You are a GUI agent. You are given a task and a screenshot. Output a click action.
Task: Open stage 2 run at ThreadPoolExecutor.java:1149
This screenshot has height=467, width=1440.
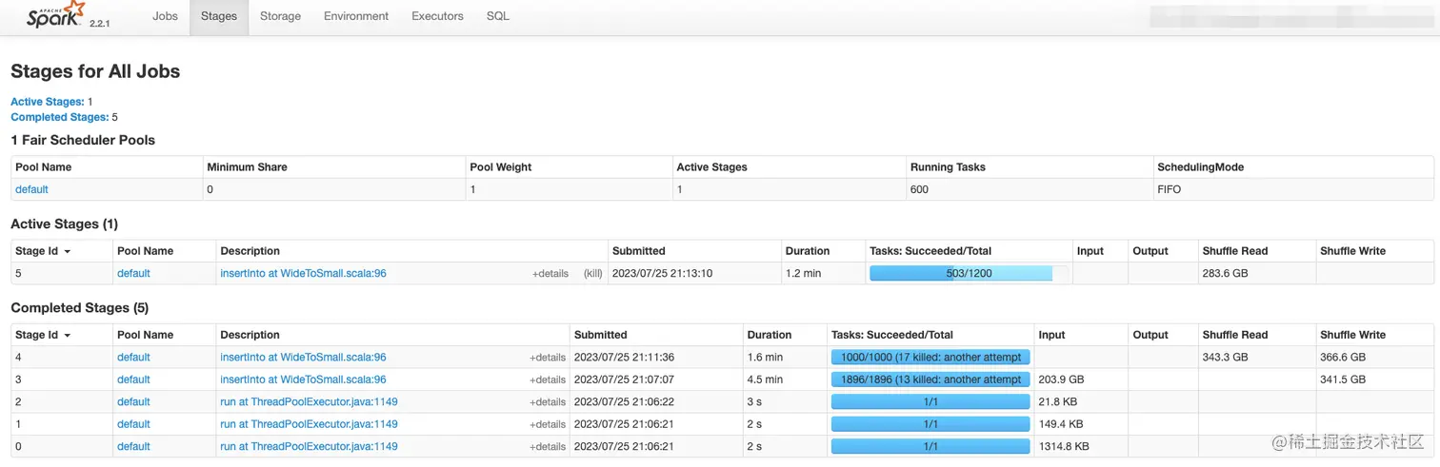(x=309, y=402)
